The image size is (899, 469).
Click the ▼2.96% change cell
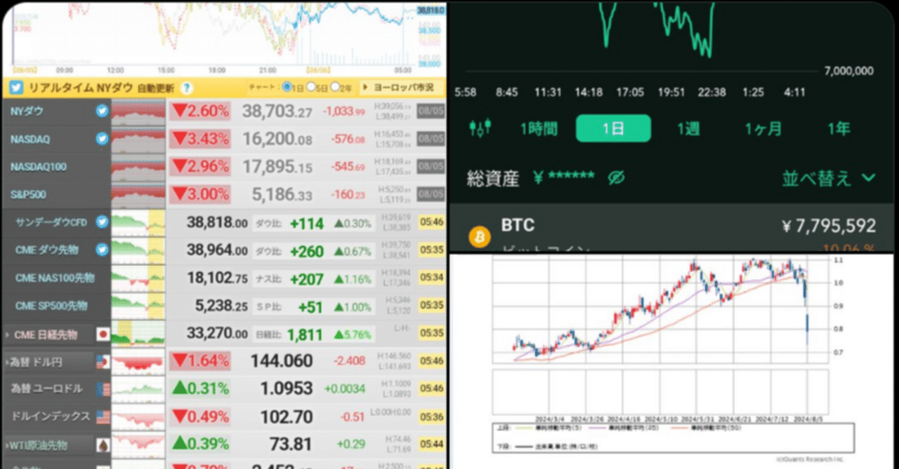pos(201,167)
